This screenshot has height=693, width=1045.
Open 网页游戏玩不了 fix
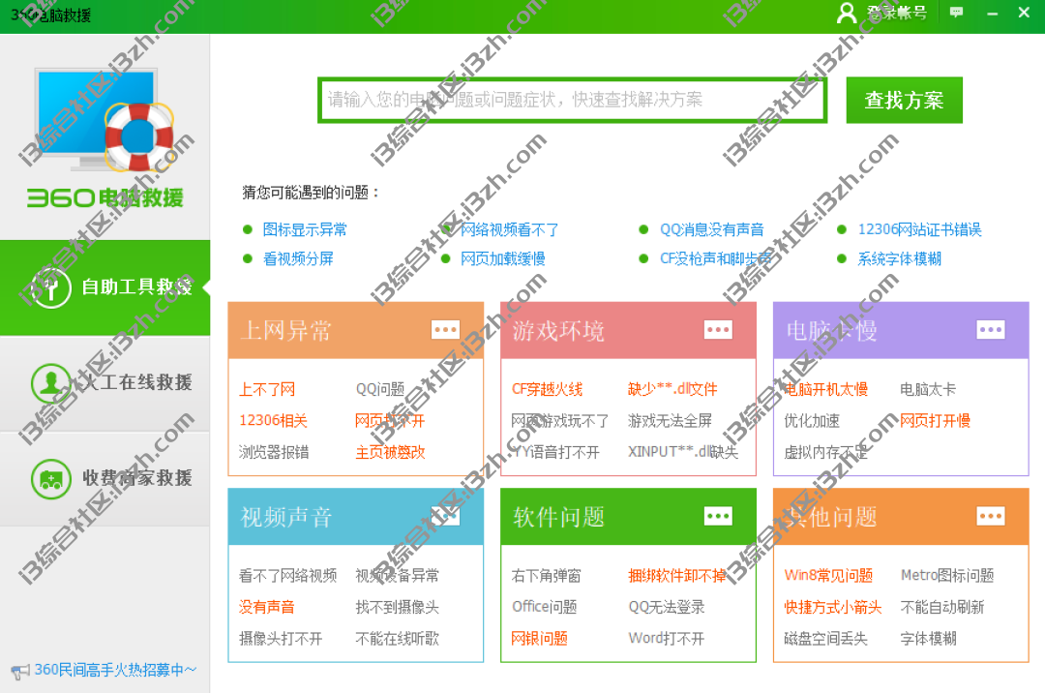[560, 420]
